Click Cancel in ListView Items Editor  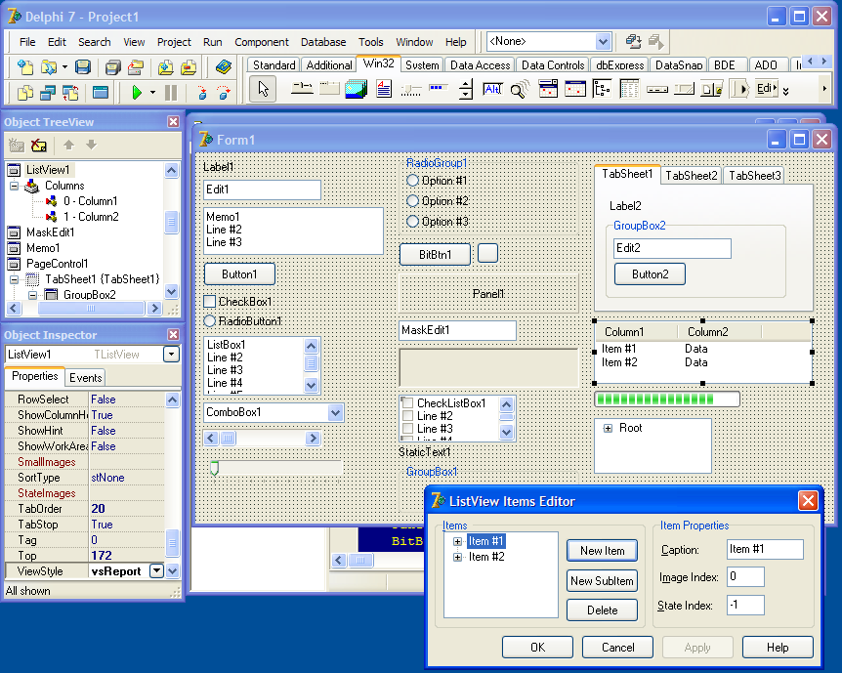pyautogui.click(x=617, y=648)
